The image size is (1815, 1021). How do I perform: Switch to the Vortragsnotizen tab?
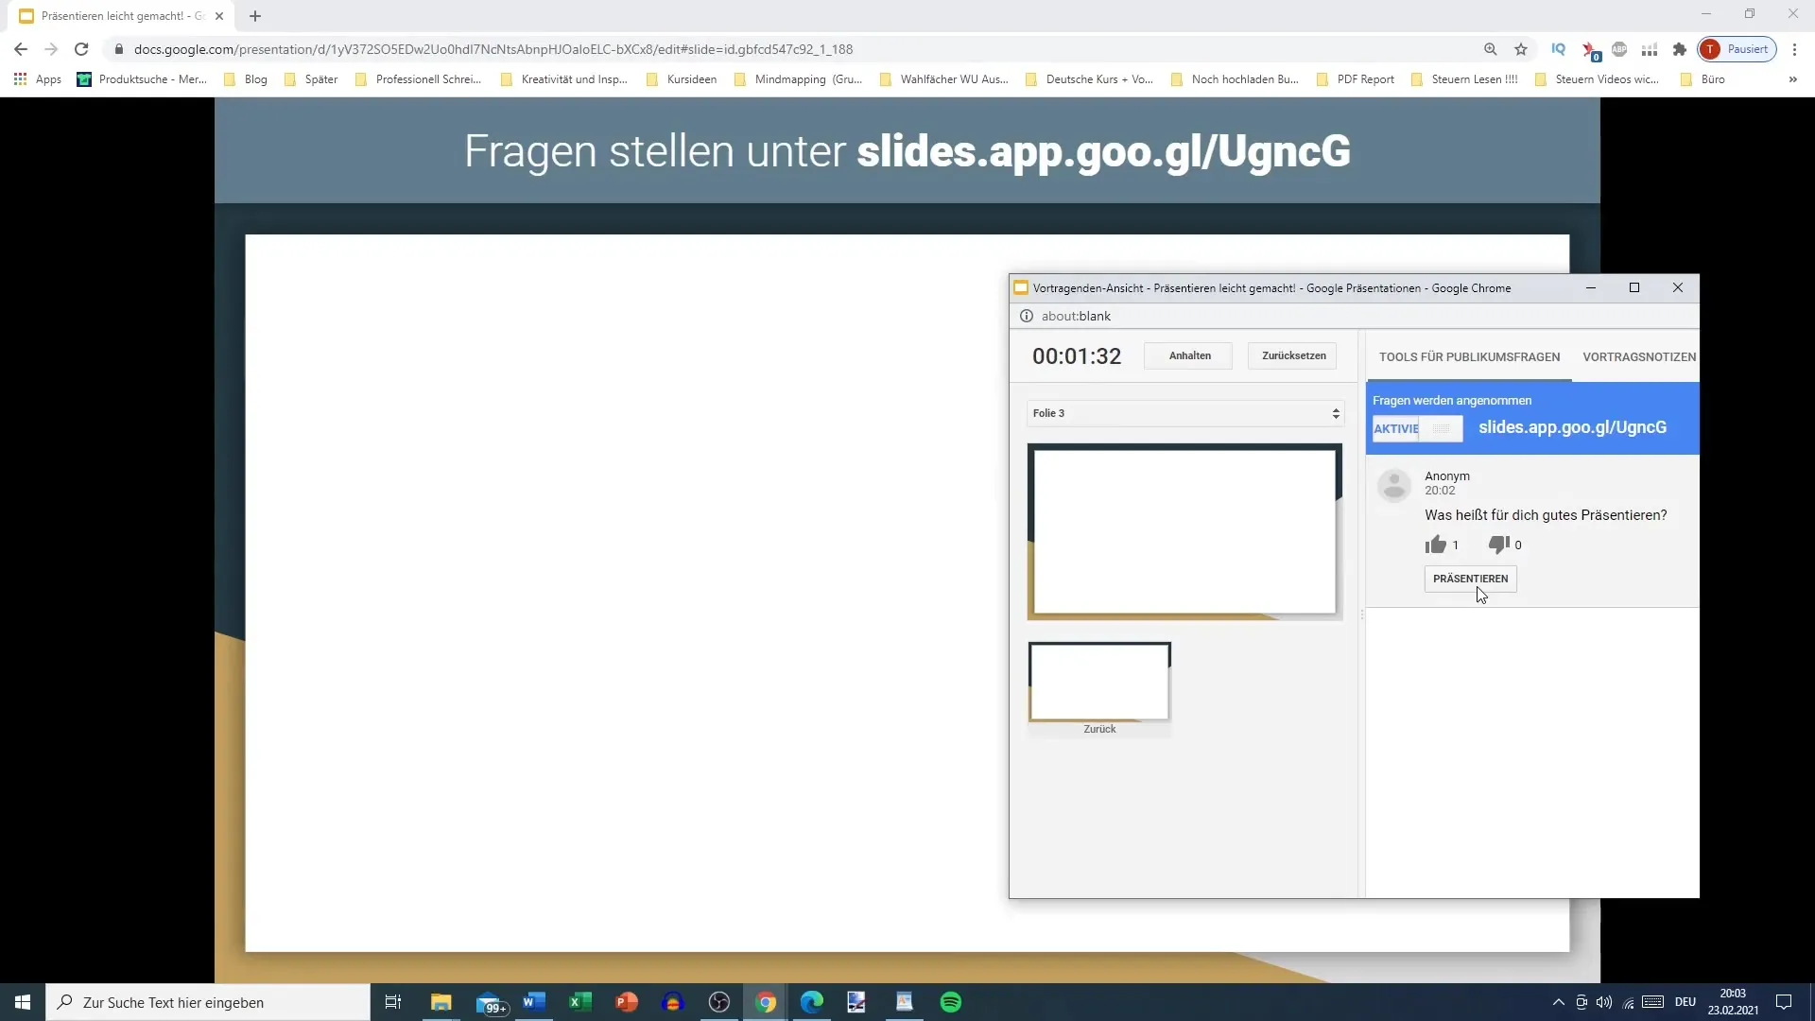pos(1639,357)
